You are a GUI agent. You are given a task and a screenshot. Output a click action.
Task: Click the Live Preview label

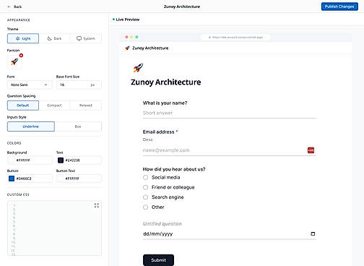[128, 20]
